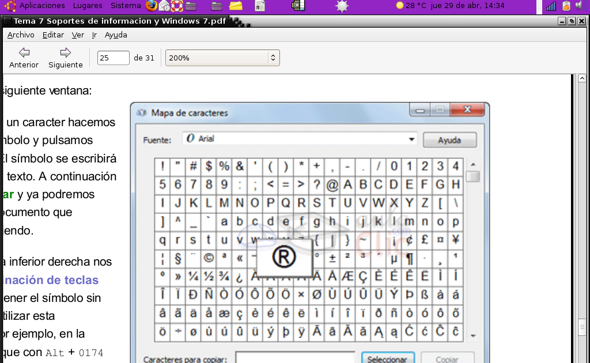Check the battery status icon

(x=566, y=6)
